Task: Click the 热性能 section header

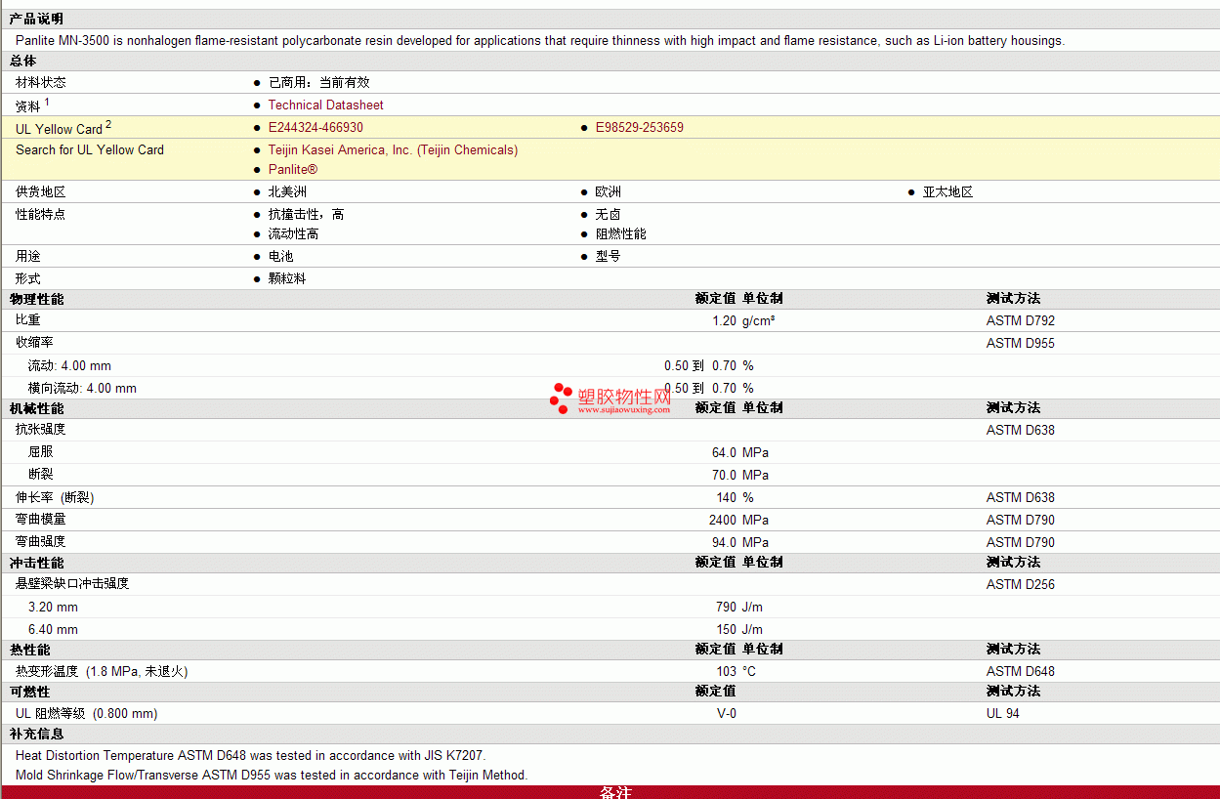Action: click(x=29, y=650)
